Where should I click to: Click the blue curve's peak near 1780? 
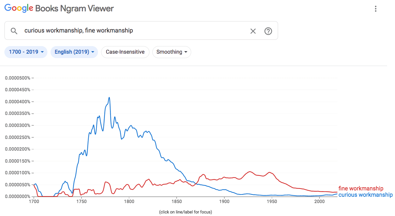pyautogui.click(x=109, y=98)
